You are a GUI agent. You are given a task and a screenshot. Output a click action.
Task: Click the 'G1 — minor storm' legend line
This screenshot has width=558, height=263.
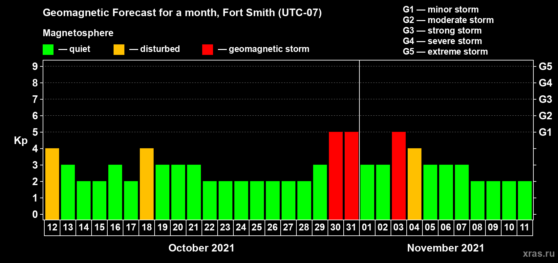(x=440, y=10)
